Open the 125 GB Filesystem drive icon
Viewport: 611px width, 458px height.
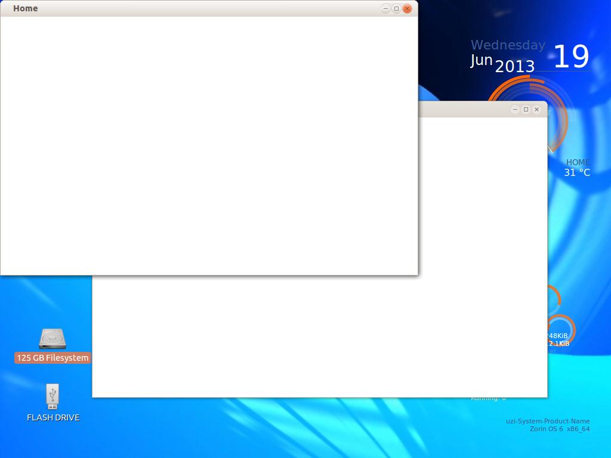click(x=53, y=339)
